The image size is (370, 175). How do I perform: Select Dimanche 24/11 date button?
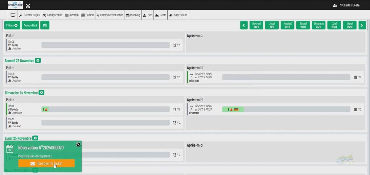pos(319,25)
